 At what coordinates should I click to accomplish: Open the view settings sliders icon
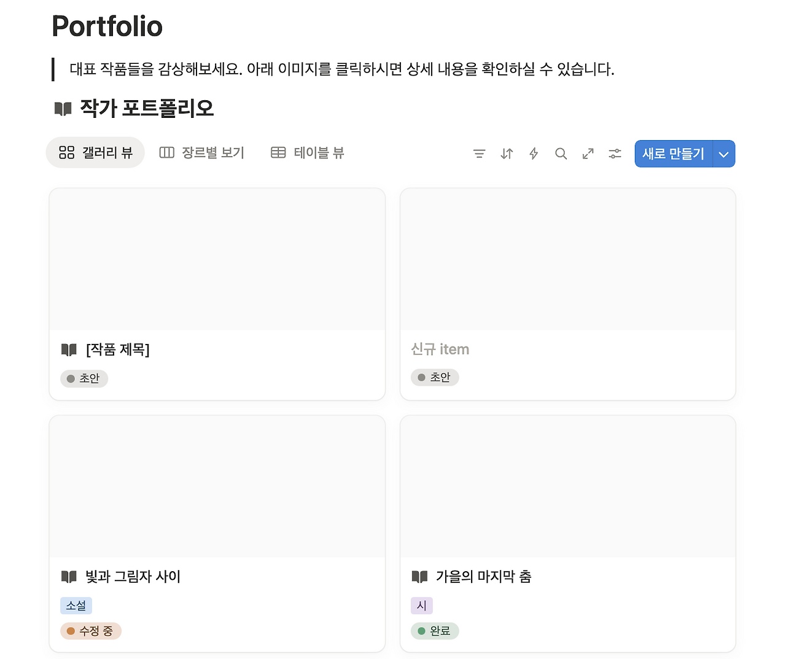615,154
